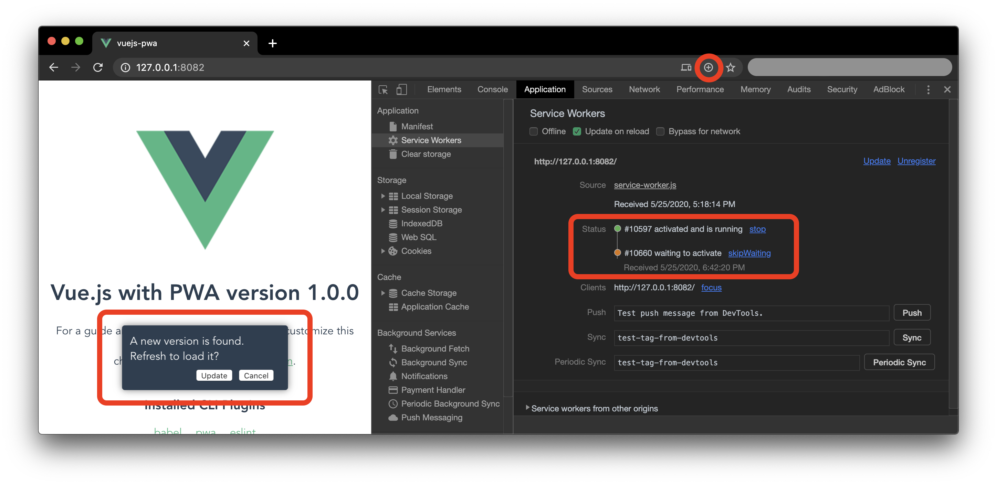
Task: Check Bypass for network option
Action: 660,131
